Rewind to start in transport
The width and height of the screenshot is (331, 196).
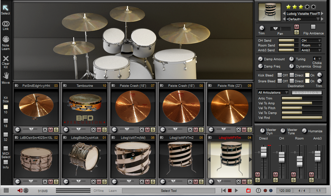223,190
